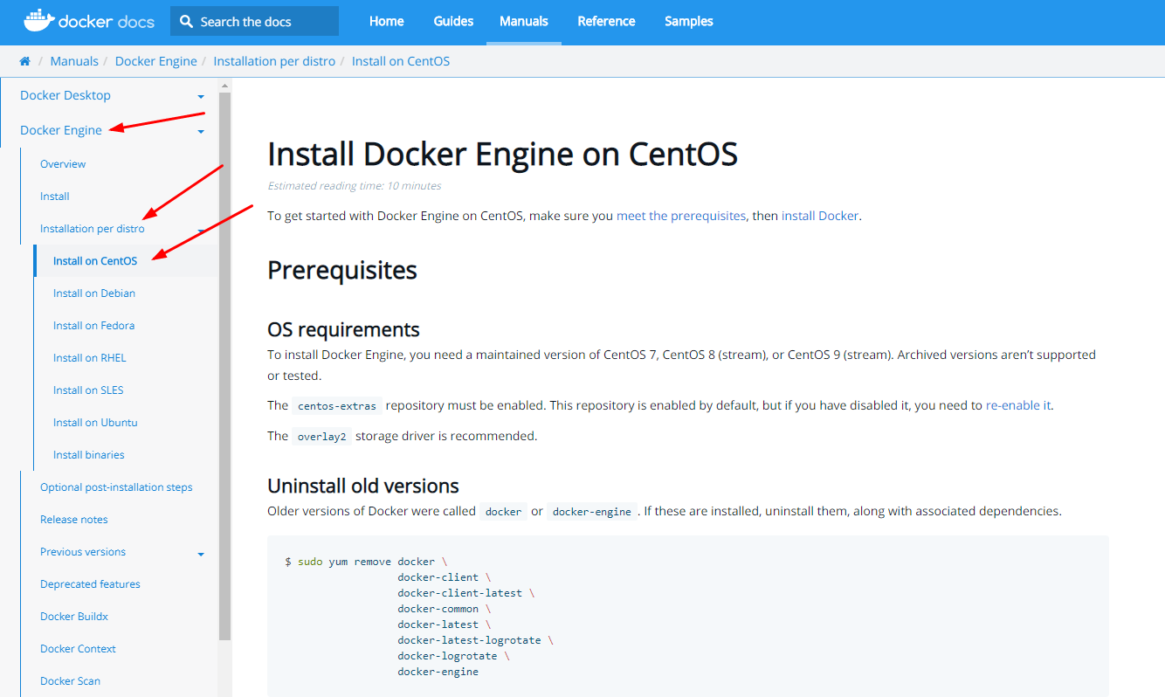Open Optional post-installation steps
The image size is (1165, 697).
coord(116,487)
